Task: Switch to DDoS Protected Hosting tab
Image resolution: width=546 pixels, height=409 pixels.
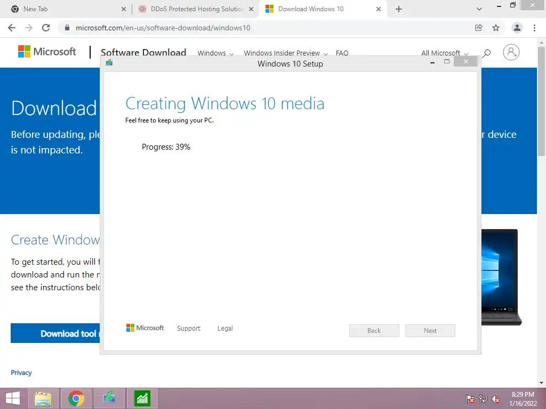Action: [195, 9]
